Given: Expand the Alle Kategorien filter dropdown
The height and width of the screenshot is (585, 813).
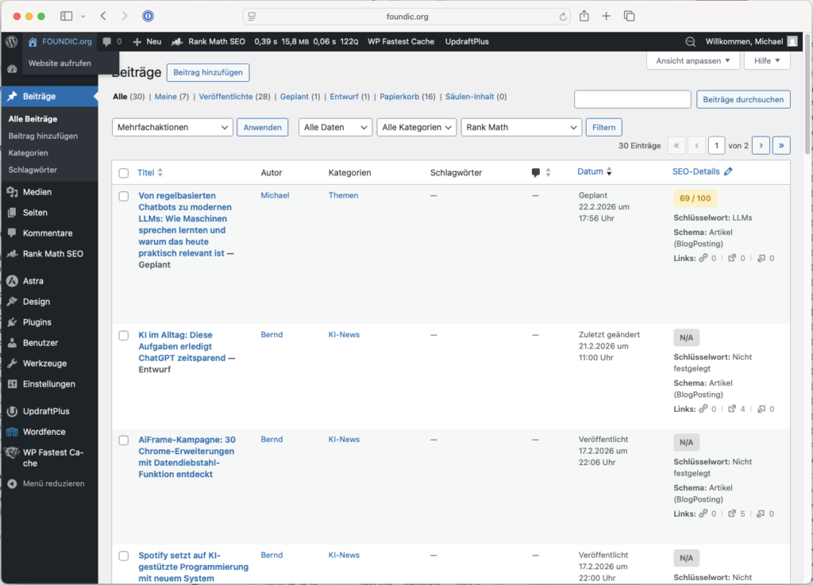Looking at the screenshot, I should [x=418, y=127].
